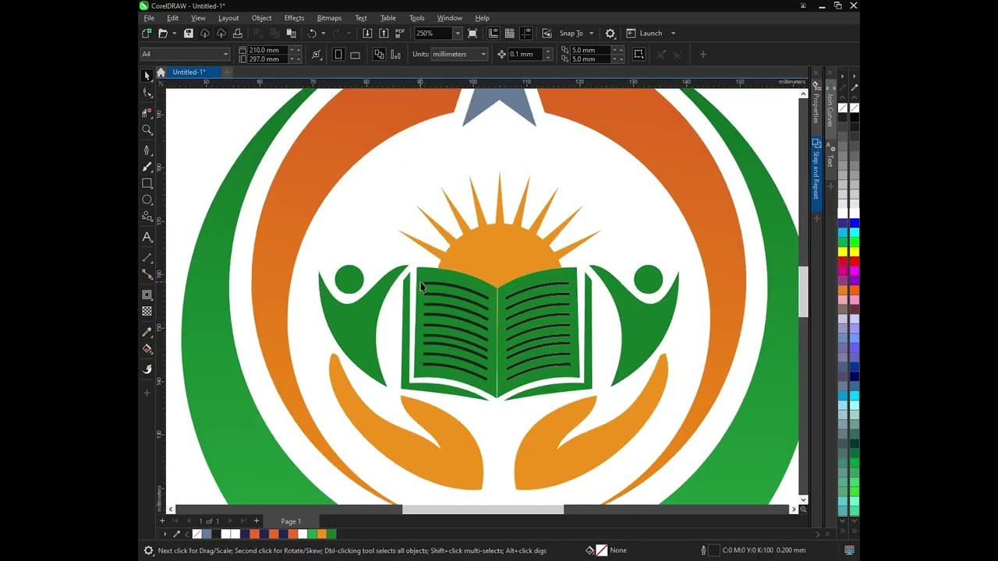
Task: Select the Color Eyedropper tool
Action: click(x=147, y=332)
